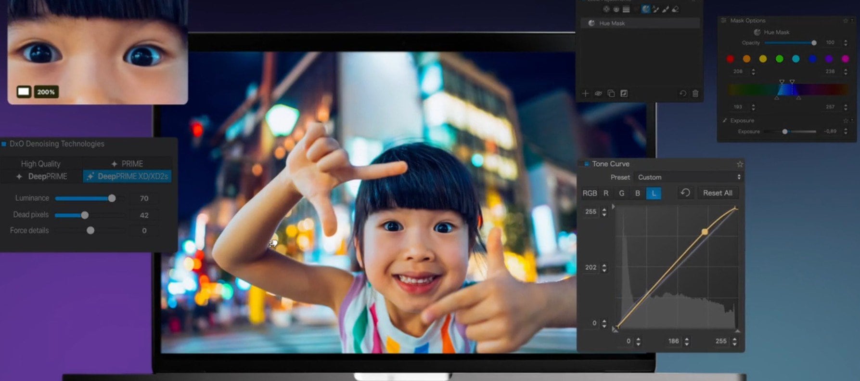
Task: Favorite the Exposure section via its star
Action: 846,120
